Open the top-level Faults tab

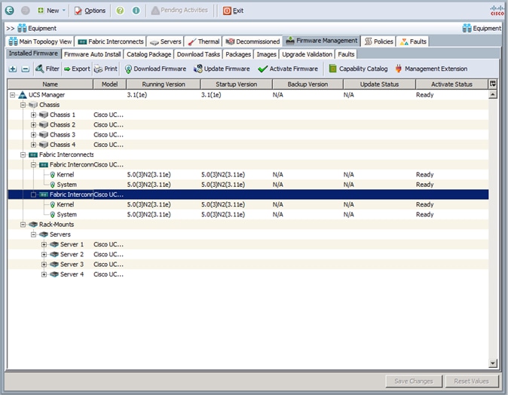(413, 41)
